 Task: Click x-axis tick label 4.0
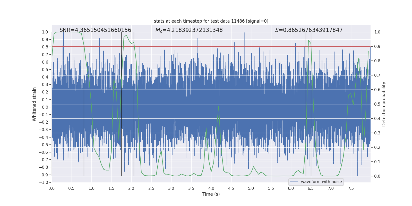211,188
